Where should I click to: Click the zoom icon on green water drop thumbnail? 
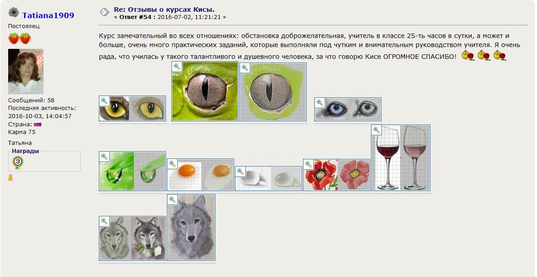(104, 157)
